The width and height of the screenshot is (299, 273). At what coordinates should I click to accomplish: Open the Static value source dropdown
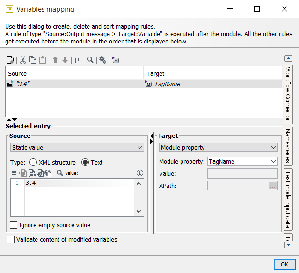click(77, 147)
